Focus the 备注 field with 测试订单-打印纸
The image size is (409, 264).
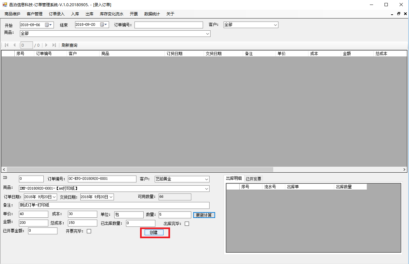pos(114,205)
